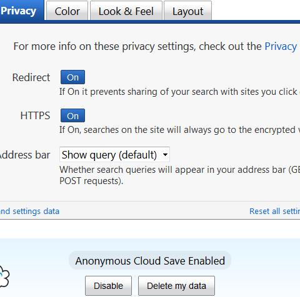
Task: Open the Address bar Show query dropdown
Action: (x=114, y=155)
